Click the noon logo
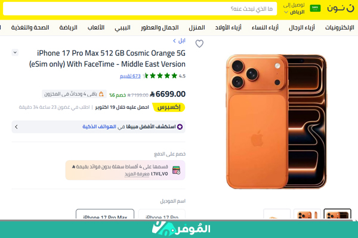The image size is (358, 238). tap(340, 8)
